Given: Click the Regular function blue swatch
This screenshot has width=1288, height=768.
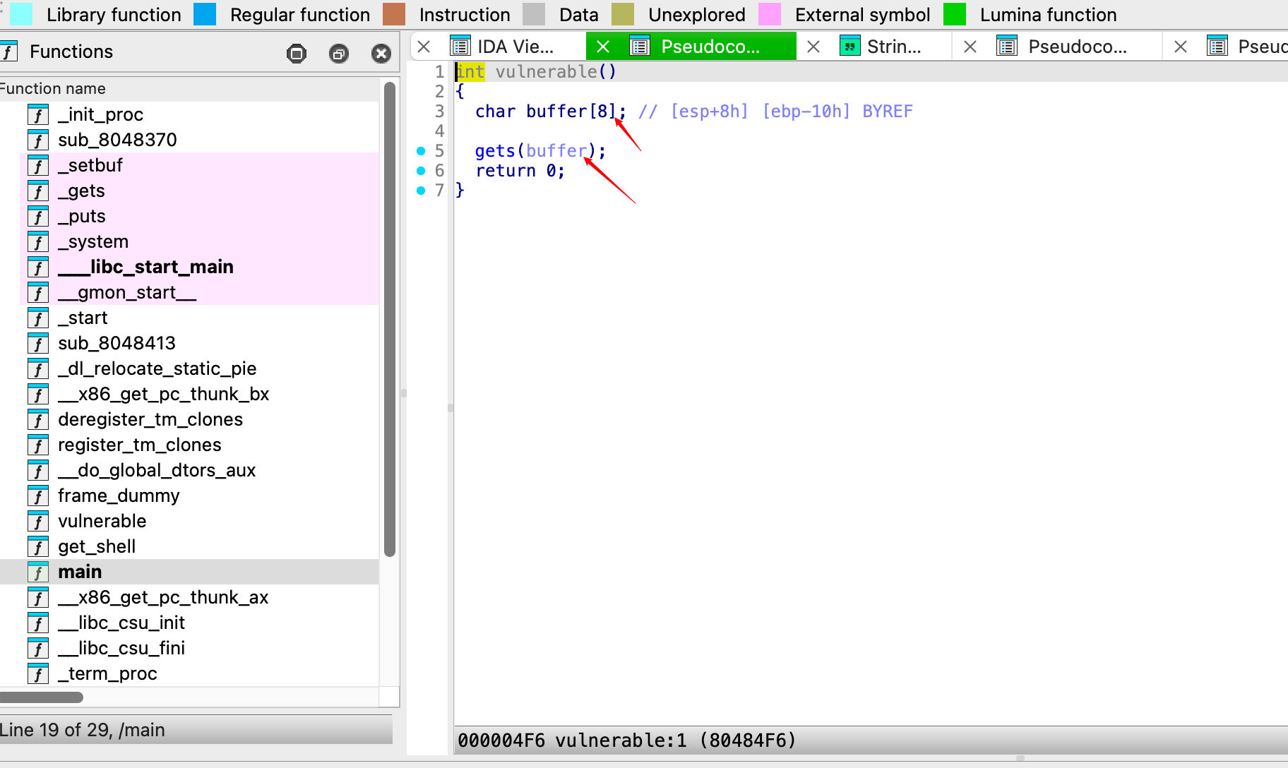Looking at the screenshot, I should coord(205,14).
